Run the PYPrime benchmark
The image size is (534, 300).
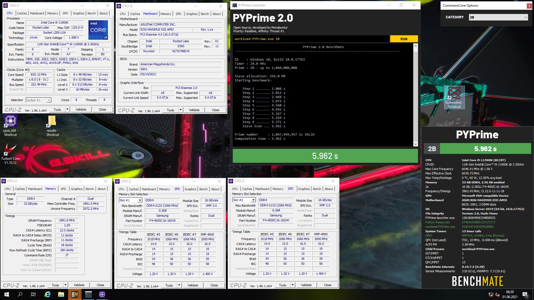pyautogui.click(x=404, y=39)
